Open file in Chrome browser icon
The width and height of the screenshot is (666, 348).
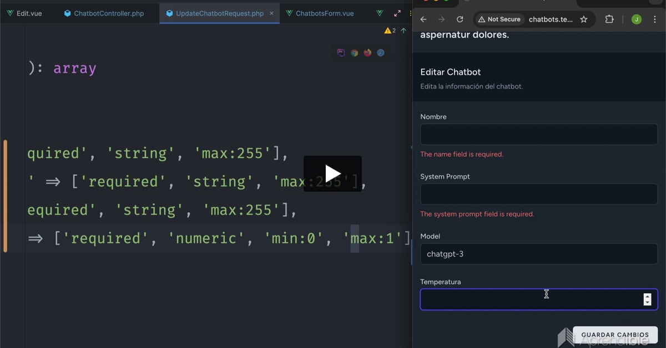(354, 53)
